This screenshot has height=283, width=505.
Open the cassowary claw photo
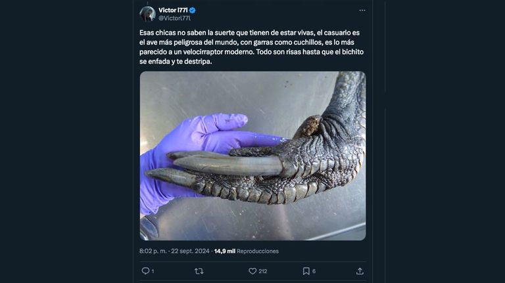[252, 156]
